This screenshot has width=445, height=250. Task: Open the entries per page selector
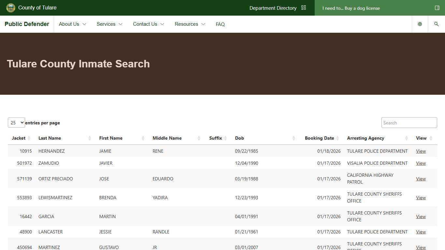tap(16, 123)
